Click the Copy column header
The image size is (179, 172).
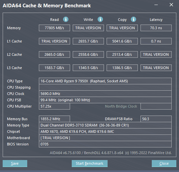coord(122,20)
